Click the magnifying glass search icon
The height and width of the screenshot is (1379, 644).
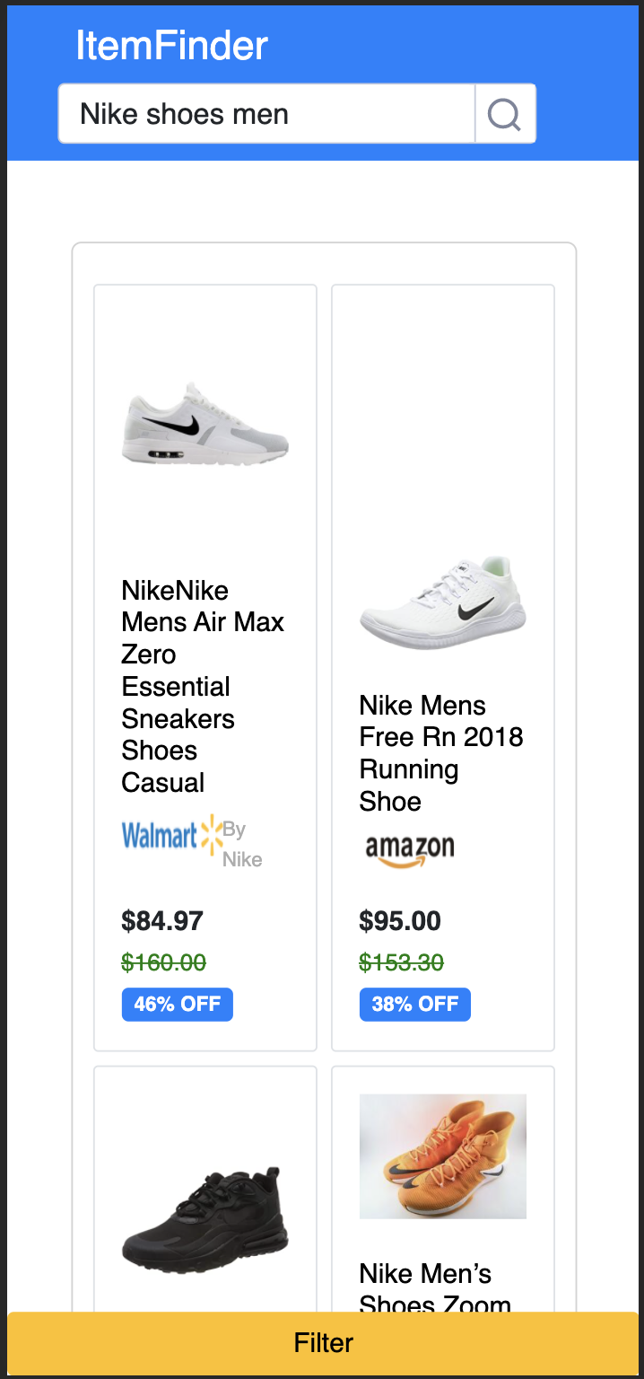(503, 113)
